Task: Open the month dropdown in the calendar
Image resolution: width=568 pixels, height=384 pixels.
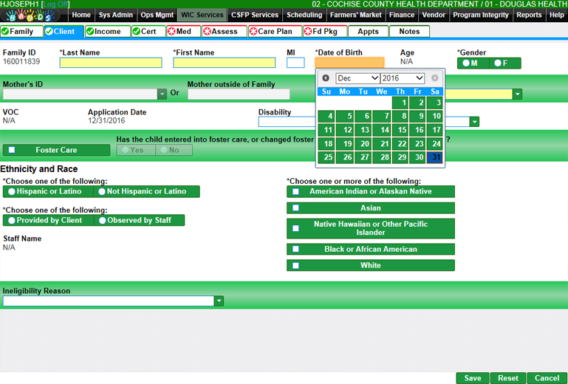Action: tap(357, 78)
